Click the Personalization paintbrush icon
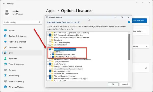Screen dimensions: 153x92 pos(5,47)
